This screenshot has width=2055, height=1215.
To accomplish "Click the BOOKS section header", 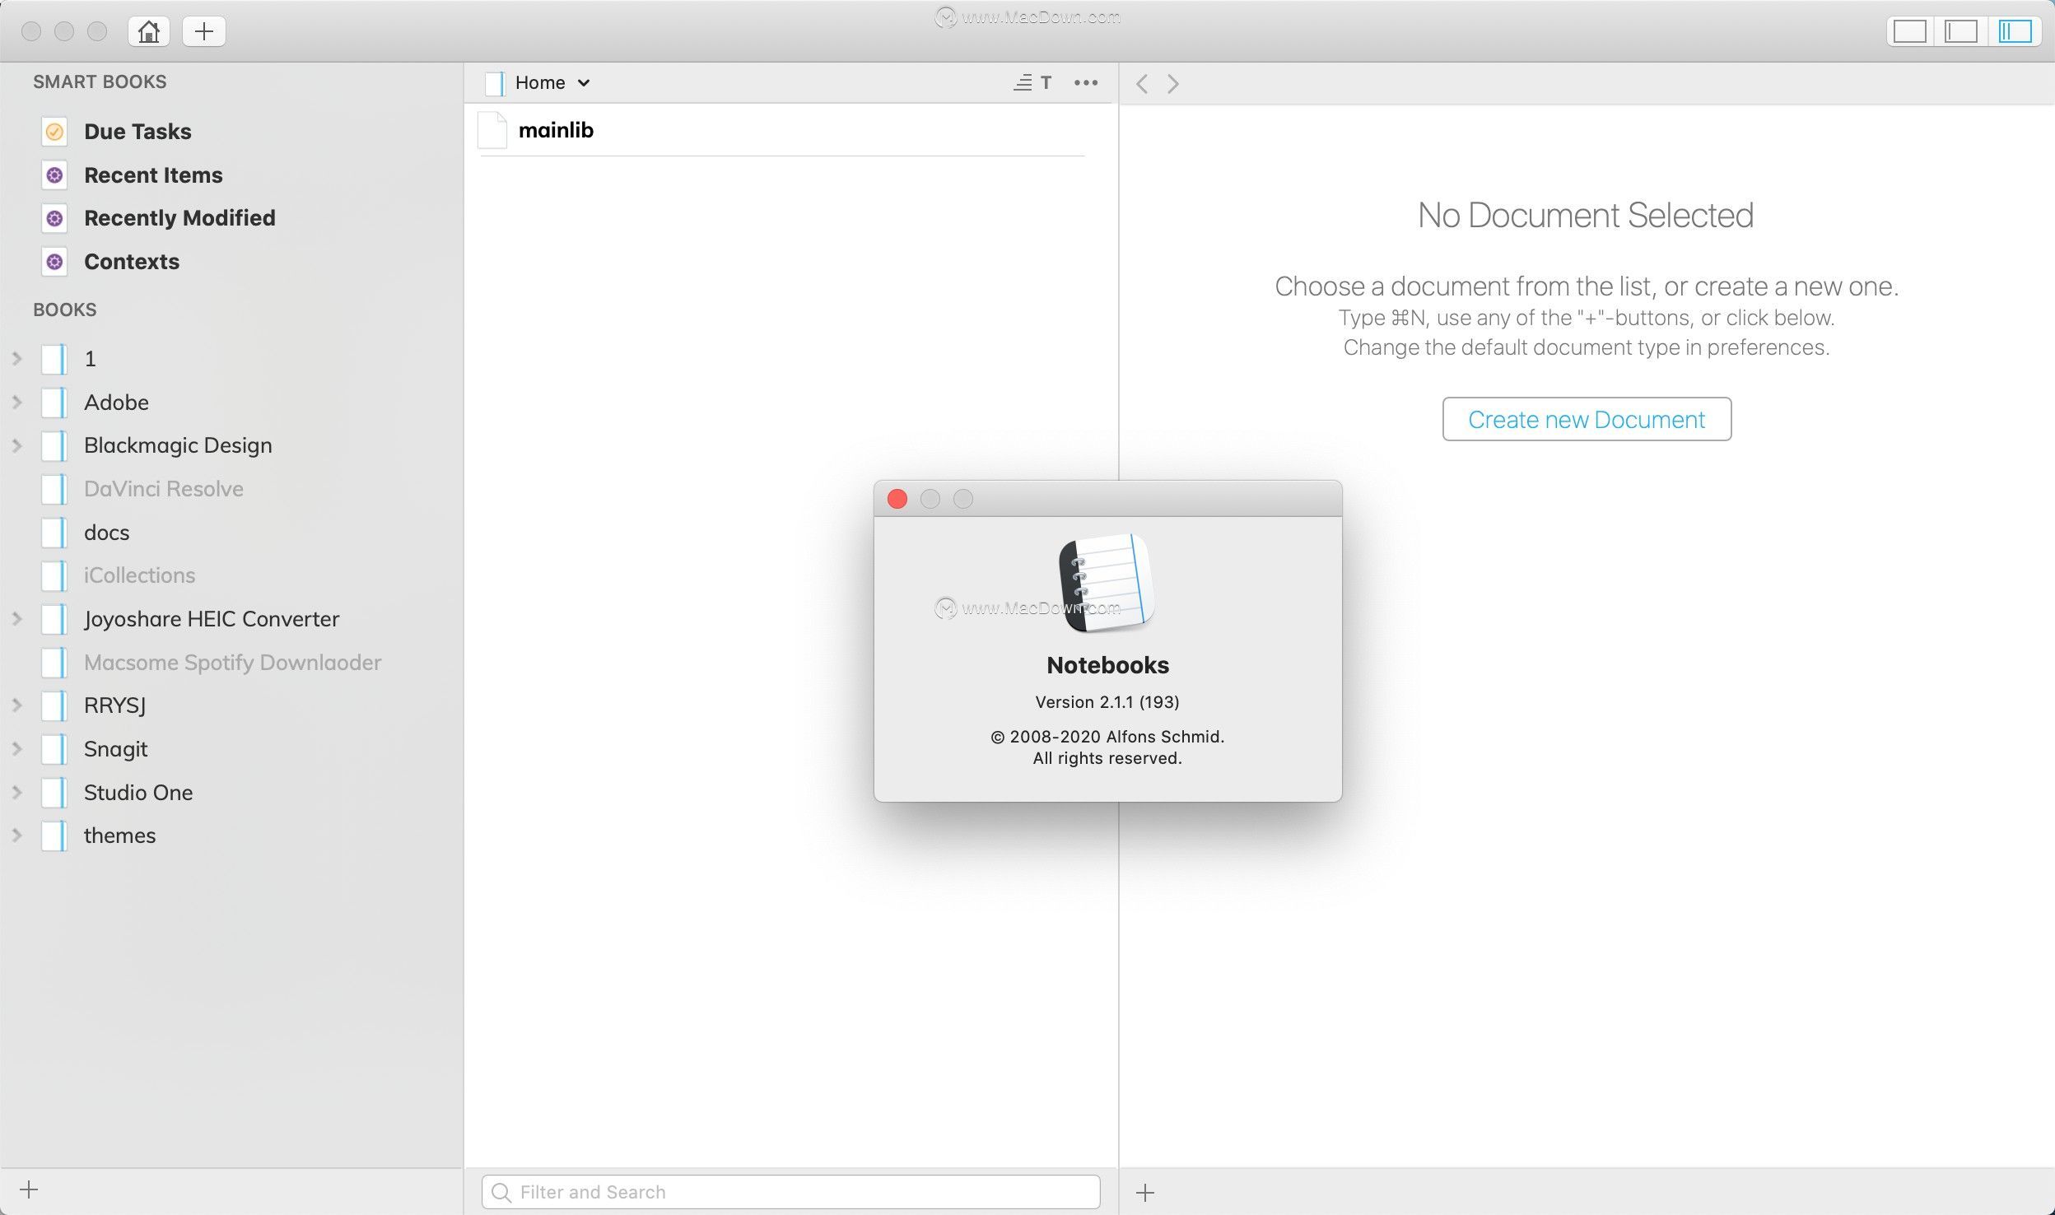I will [x=65, y=310].
